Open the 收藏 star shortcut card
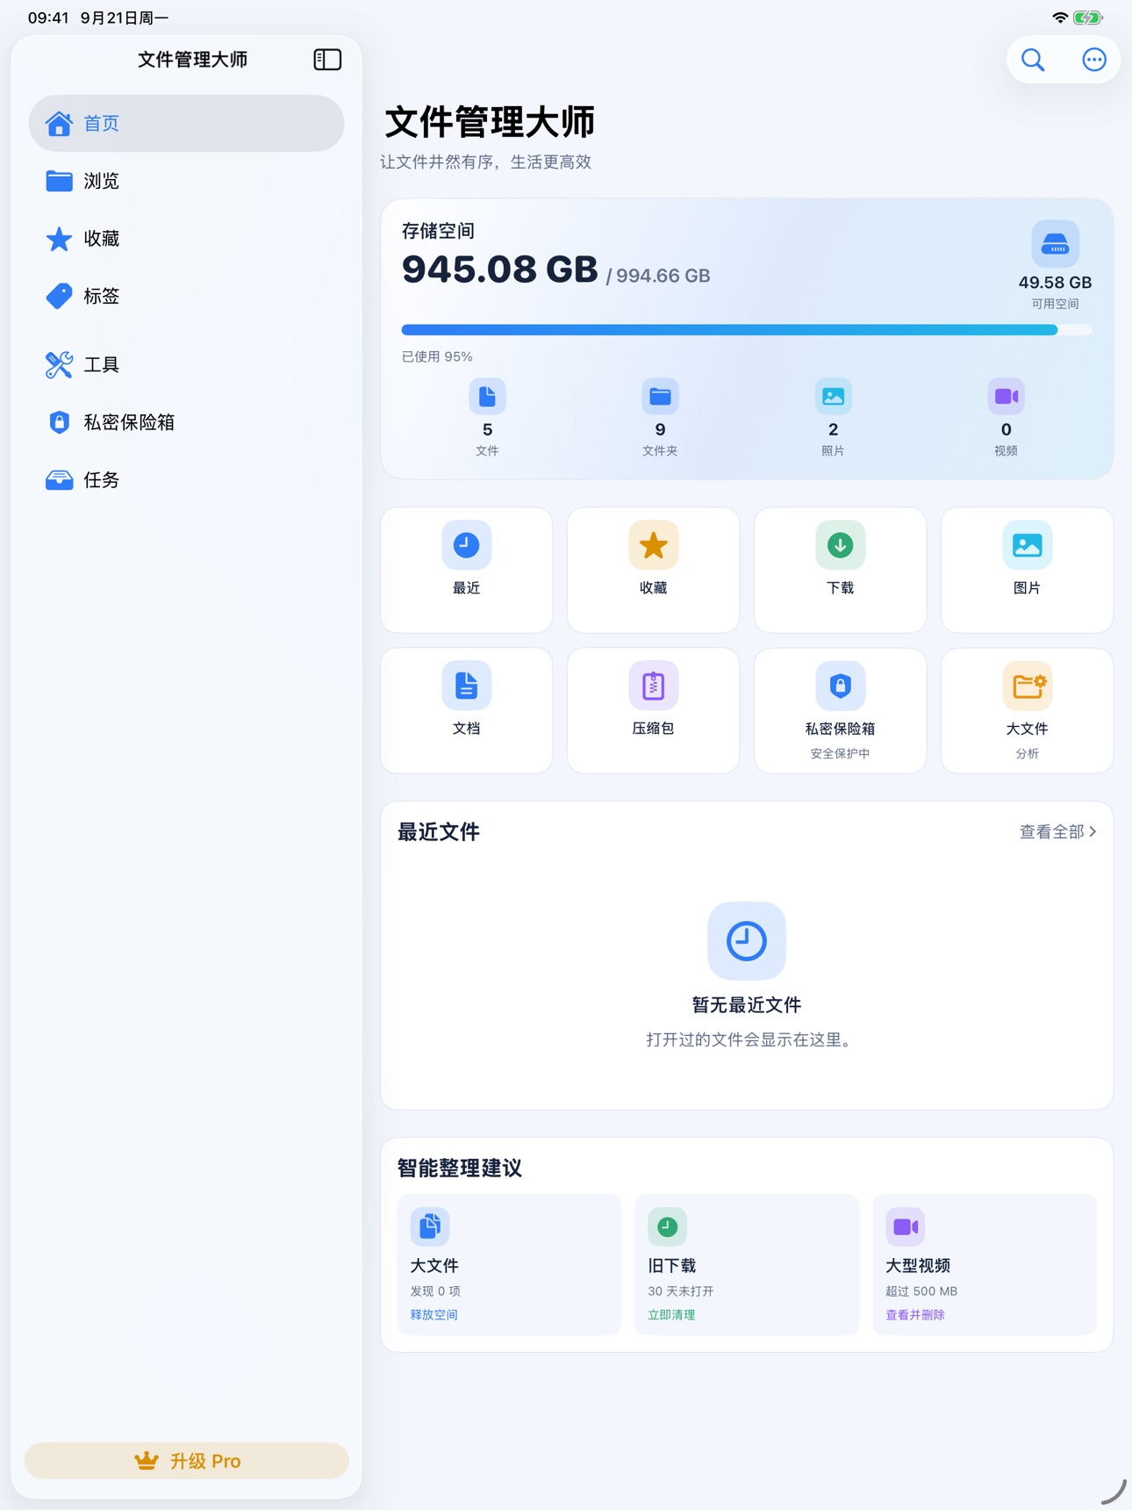The height and width of the screenshot is (1510, 1132). (x=653, y=570)
